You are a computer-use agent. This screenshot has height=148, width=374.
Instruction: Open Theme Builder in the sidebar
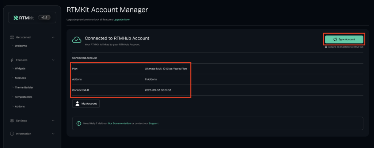(x=24, y=87)
